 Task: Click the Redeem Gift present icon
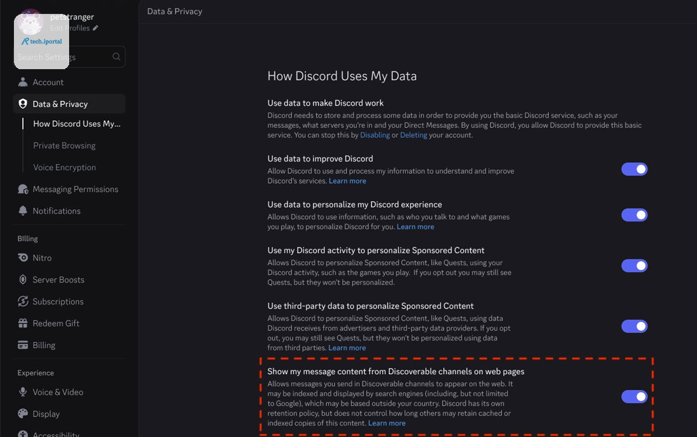(23, 323)
